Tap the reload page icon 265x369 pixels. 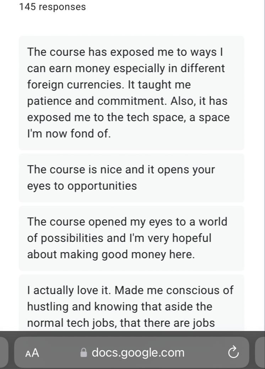233,352
